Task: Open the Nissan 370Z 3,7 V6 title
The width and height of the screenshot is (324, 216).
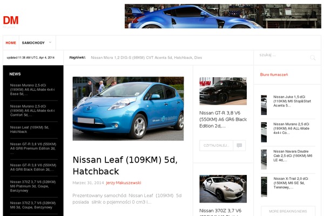Action: pos(220,212)
